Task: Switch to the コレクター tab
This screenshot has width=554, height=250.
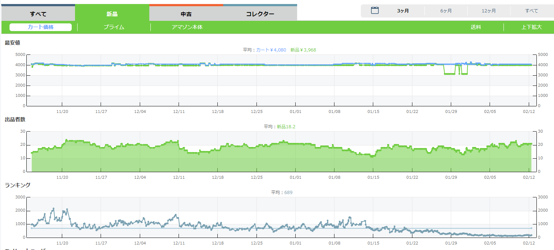Action: click(260, 14)
